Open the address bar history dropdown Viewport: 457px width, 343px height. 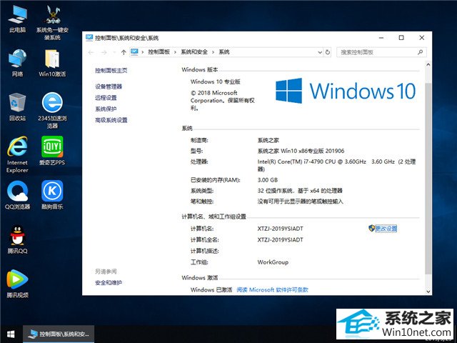point(320,52)
